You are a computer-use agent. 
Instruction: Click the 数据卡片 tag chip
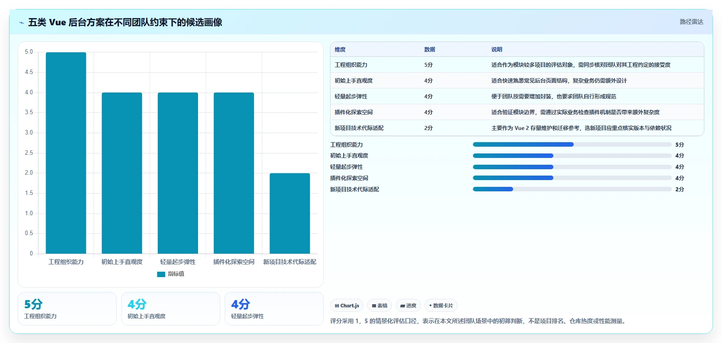[441, 306]
